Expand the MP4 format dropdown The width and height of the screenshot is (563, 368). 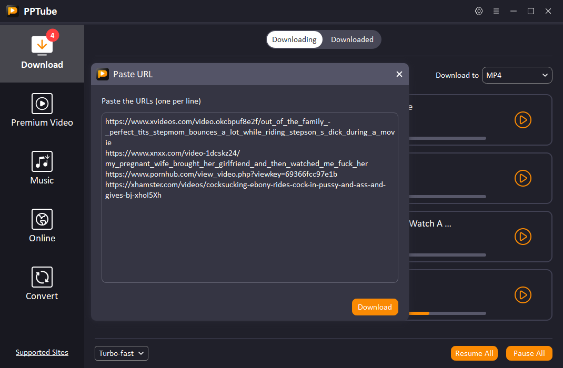pyautogui.click(x=517, y=75)
